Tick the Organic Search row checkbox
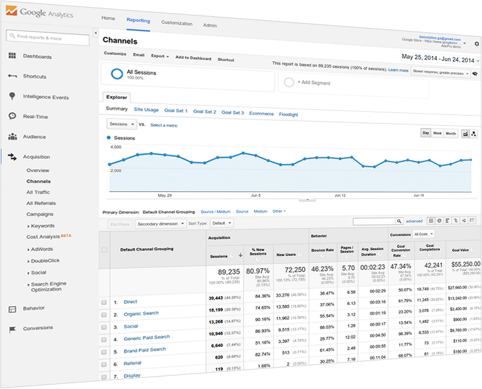 (104, 314)
